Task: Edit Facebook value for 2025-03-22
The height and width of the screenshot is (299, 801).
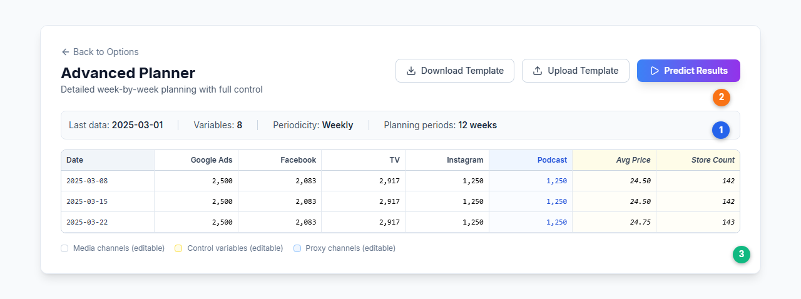Action: coord(280,222)
